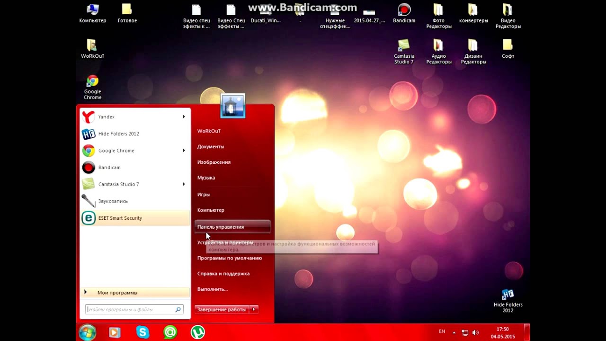606x341 pixels.
Task: Expand Google Chrome jump list arrow
Action: pyautogui.click(x=184, y=150)
